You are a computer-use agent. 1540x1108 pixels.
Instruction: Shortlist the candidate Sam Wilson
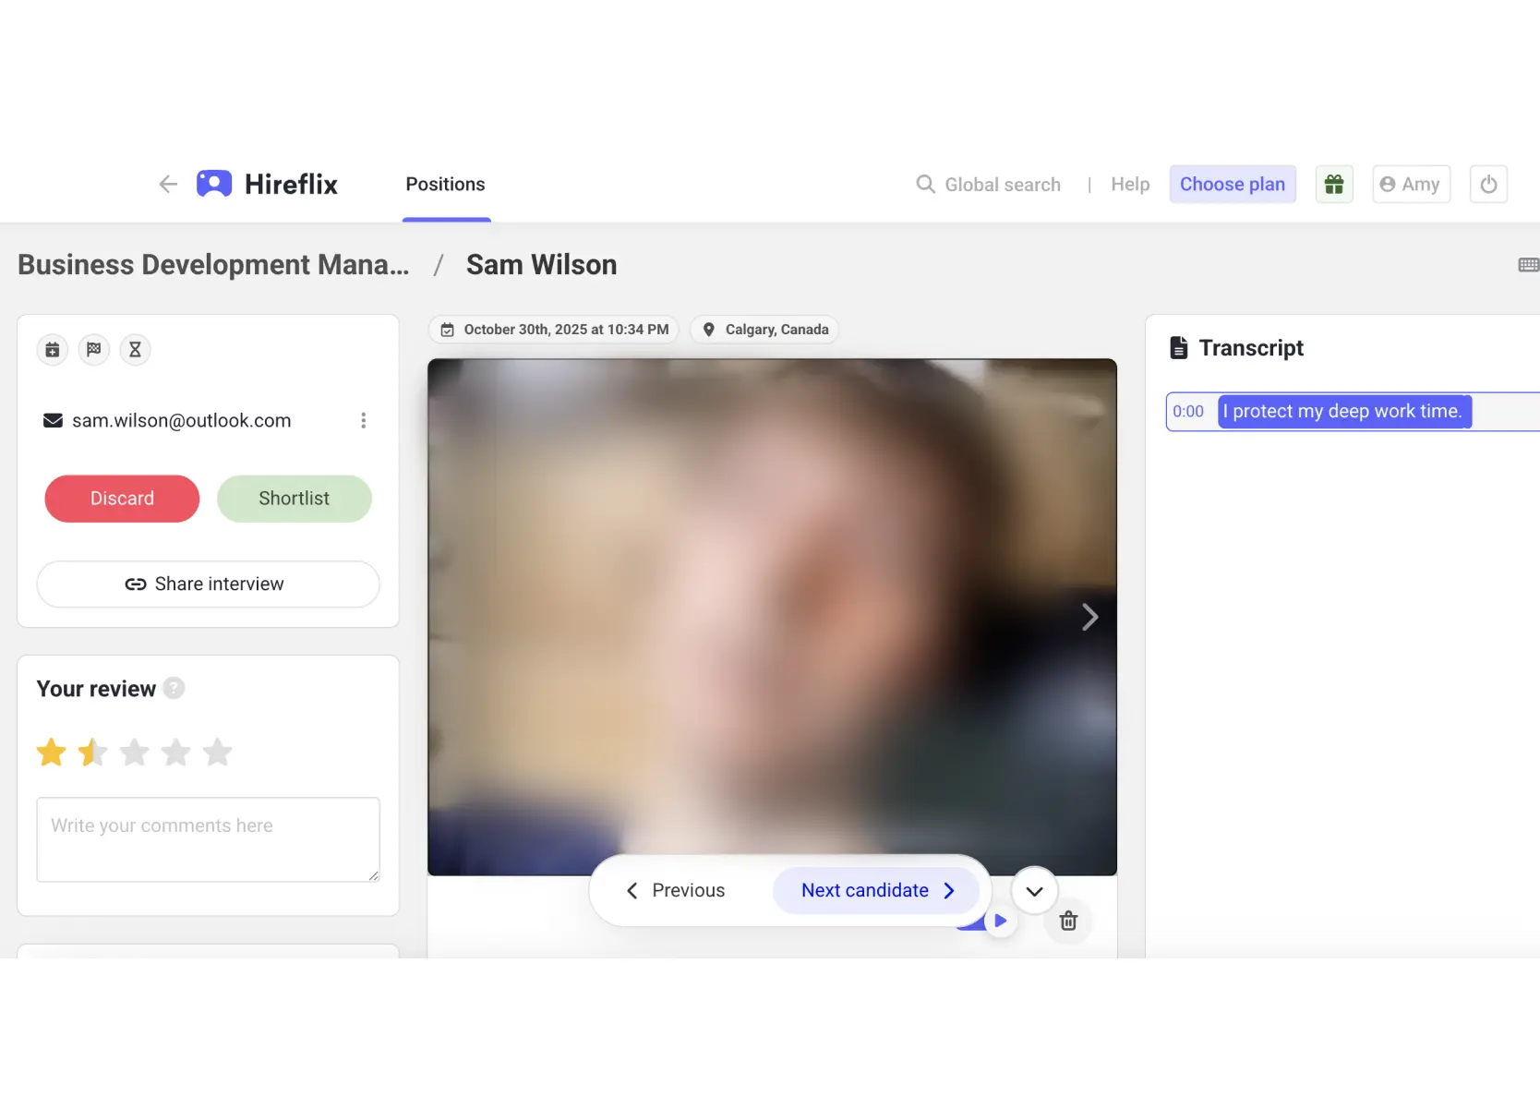click(x=294, y=499)
